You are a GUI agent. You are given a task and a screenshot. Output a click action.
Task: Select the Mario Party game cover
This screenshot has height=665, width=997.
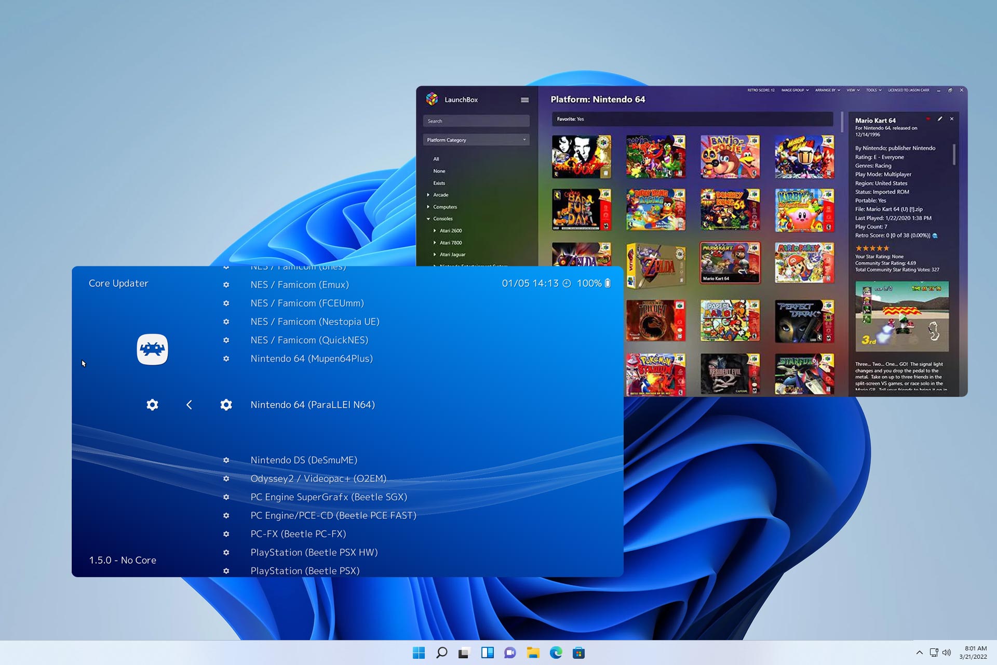pos(804,263)
